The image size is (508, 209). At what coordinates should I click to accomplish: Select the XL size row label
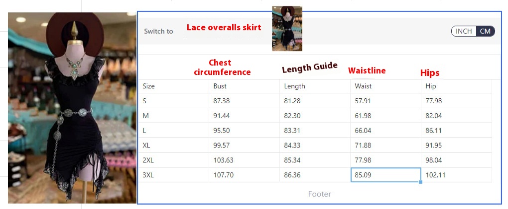click(174, 145)
